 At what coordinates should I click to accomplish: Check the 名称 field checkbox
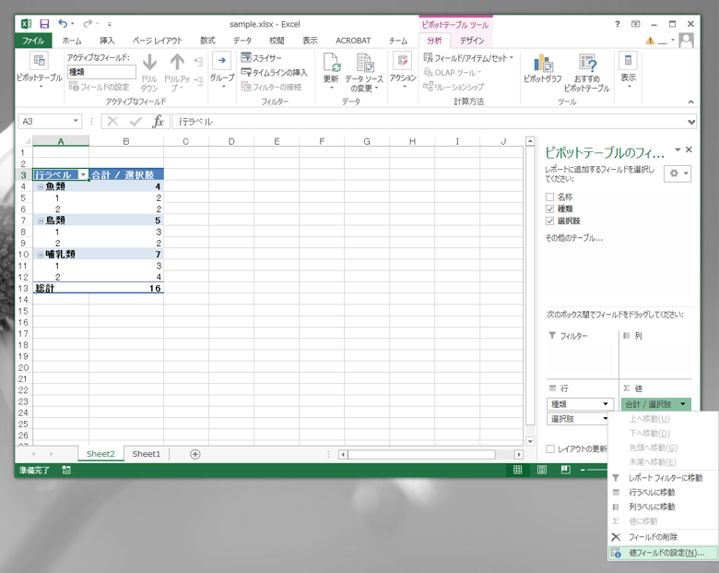tap(549, 197)
